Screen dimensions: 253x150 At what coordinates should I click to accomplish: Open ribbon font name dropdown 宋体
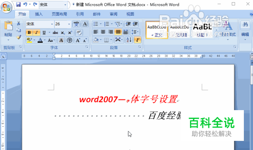click(x=52, y=24)
